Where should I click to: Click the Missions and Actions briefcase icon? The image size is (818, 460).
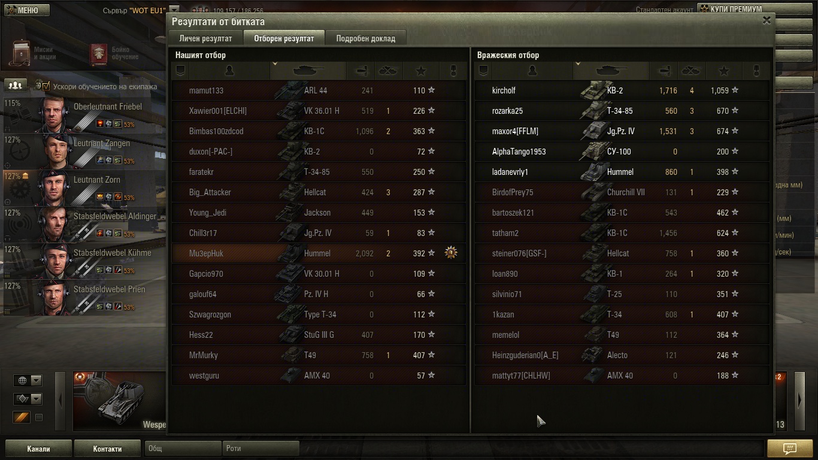pos(22,54)
